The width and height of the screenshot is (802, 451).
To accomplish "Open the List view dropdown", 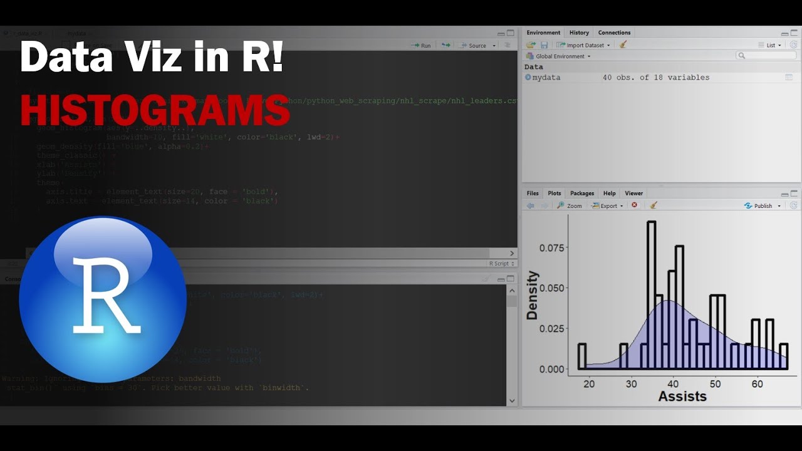I will [x=770, y=45].
